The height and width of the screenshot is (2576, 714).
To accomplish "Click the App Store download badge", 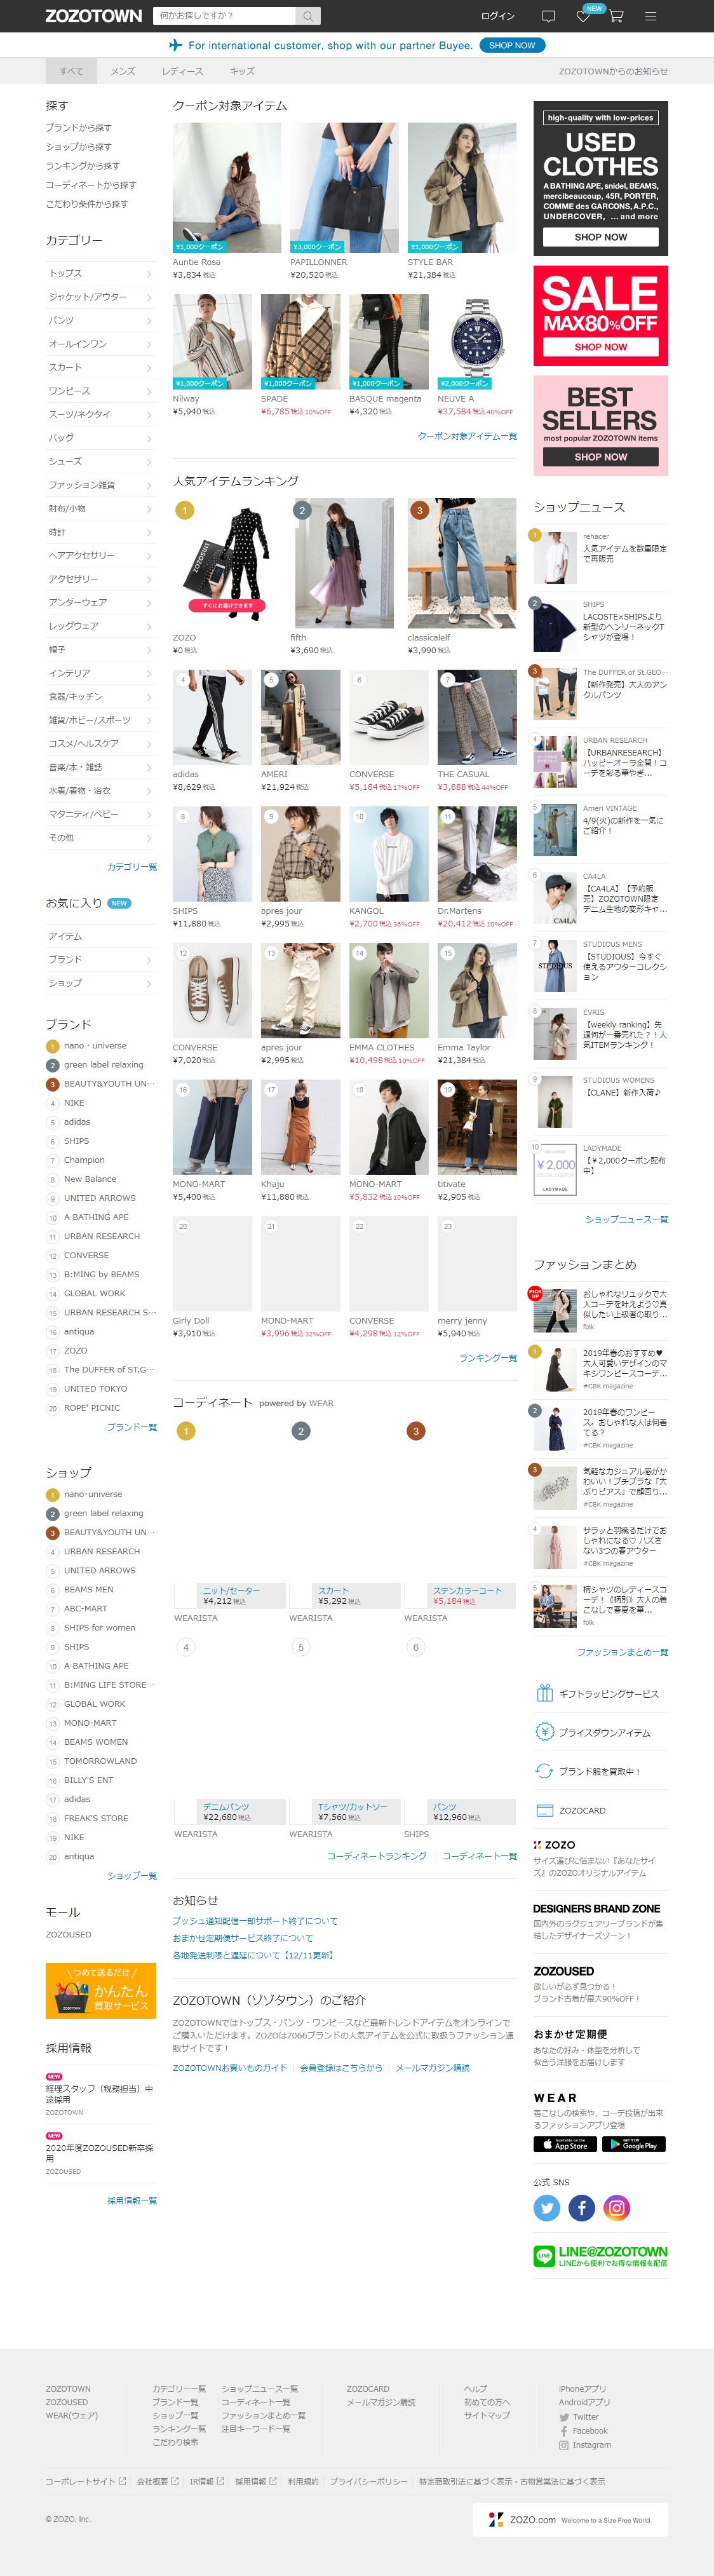I will tap(565, 2144).
